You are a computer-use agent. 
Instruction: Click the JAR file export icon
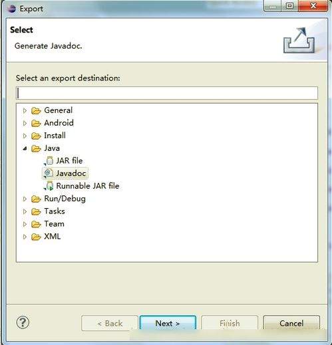point(49,161)
